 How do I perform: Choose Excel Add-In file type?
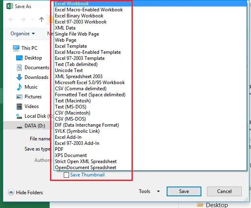coord(150,137)
